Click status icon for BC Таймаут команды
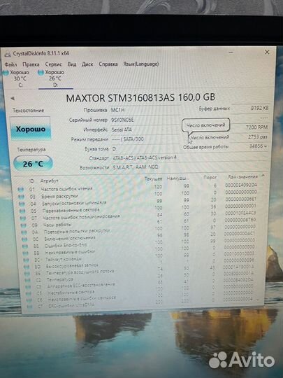 tap(27, 260)
